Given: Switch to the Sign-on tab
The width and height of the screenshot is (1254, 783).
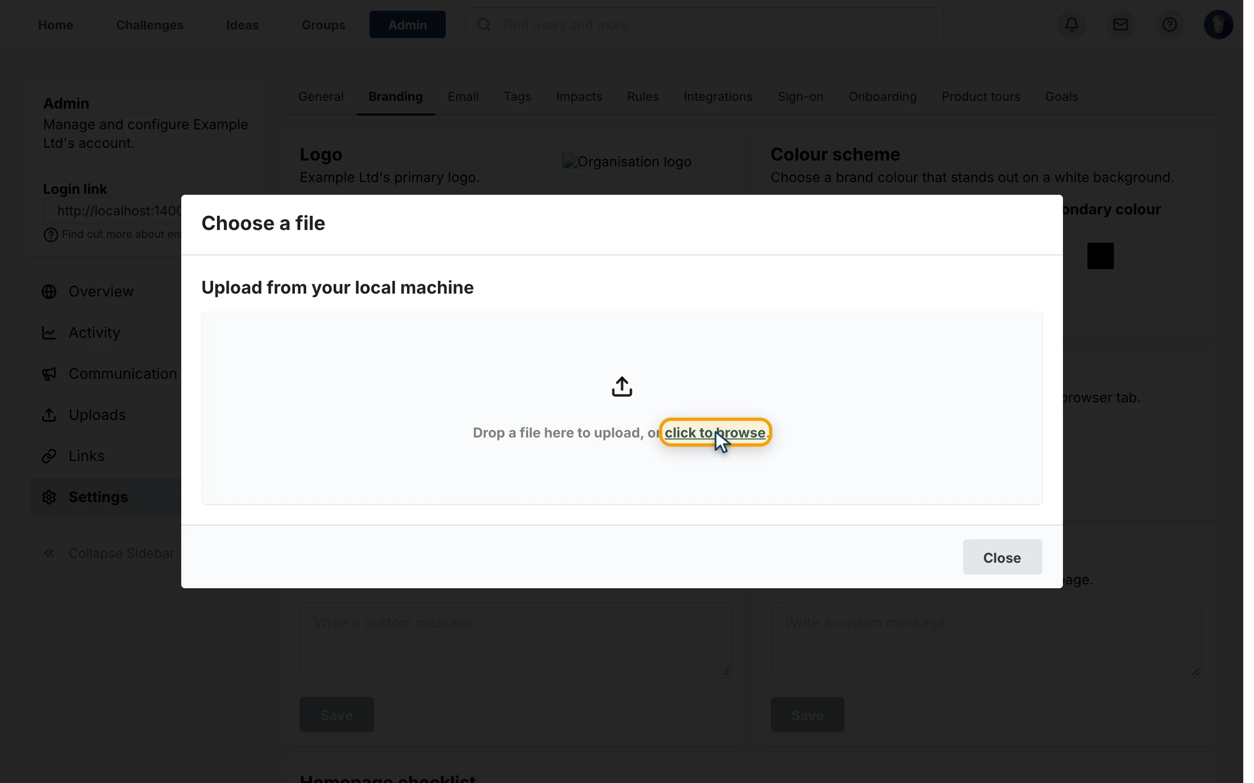Looking at the screenshot, I should [x=800, y=97].
